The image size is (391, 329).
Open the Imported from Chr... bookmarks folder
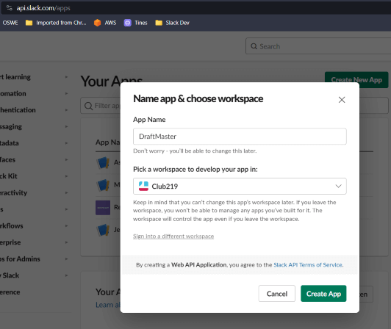[56, 23]
